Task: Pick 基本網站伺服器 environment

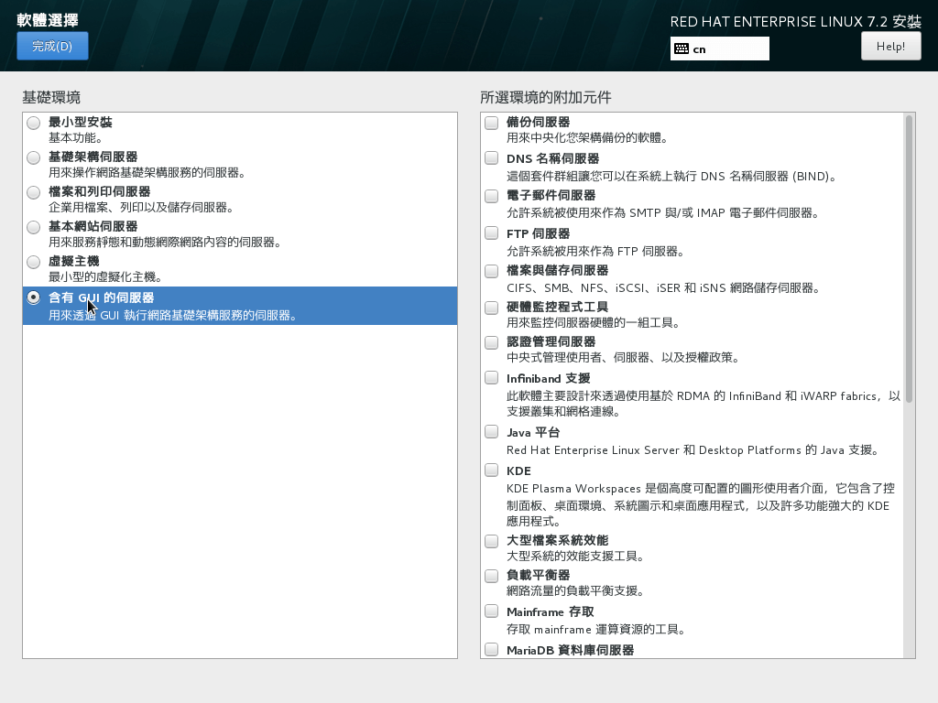Action: tap(34, 227)
